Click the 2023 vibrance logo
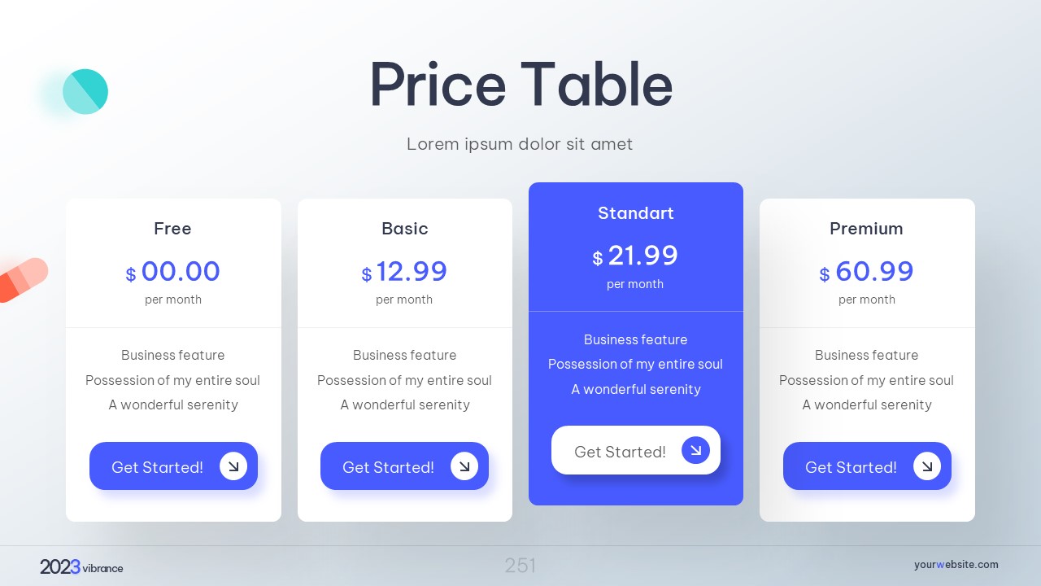The image size is (1041, 586). pos(81,567)
